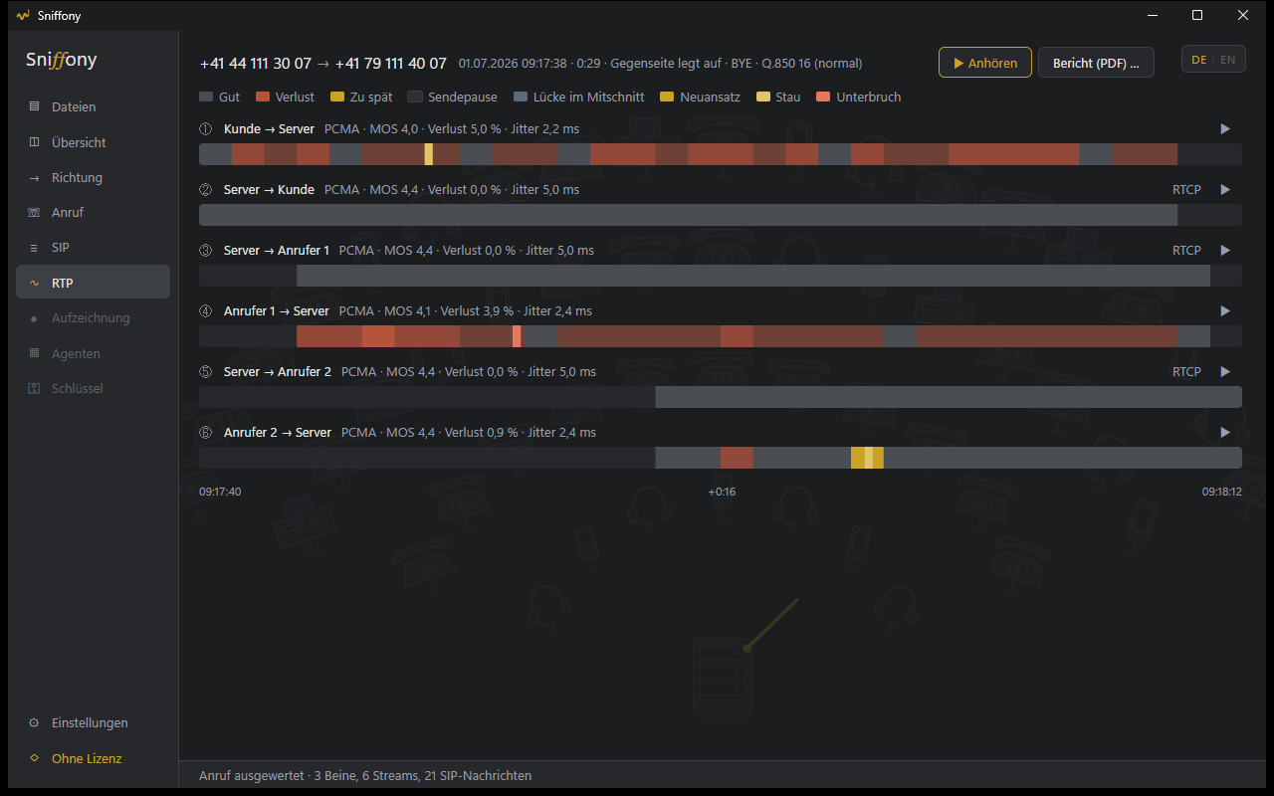Play the Anrufer 2 → Server stream
Viewport: 1274px width, 796px height.
click(1225, 433)
